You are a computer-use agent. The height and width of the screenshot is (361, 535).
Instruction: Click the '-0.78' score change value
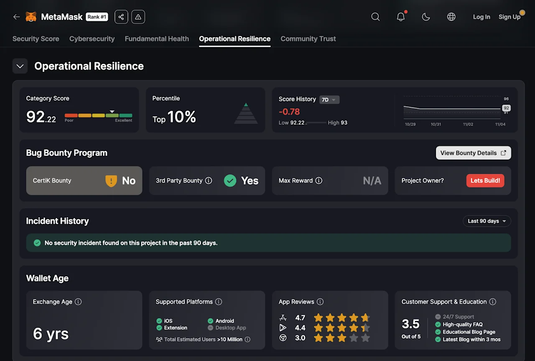pos(289,112)
